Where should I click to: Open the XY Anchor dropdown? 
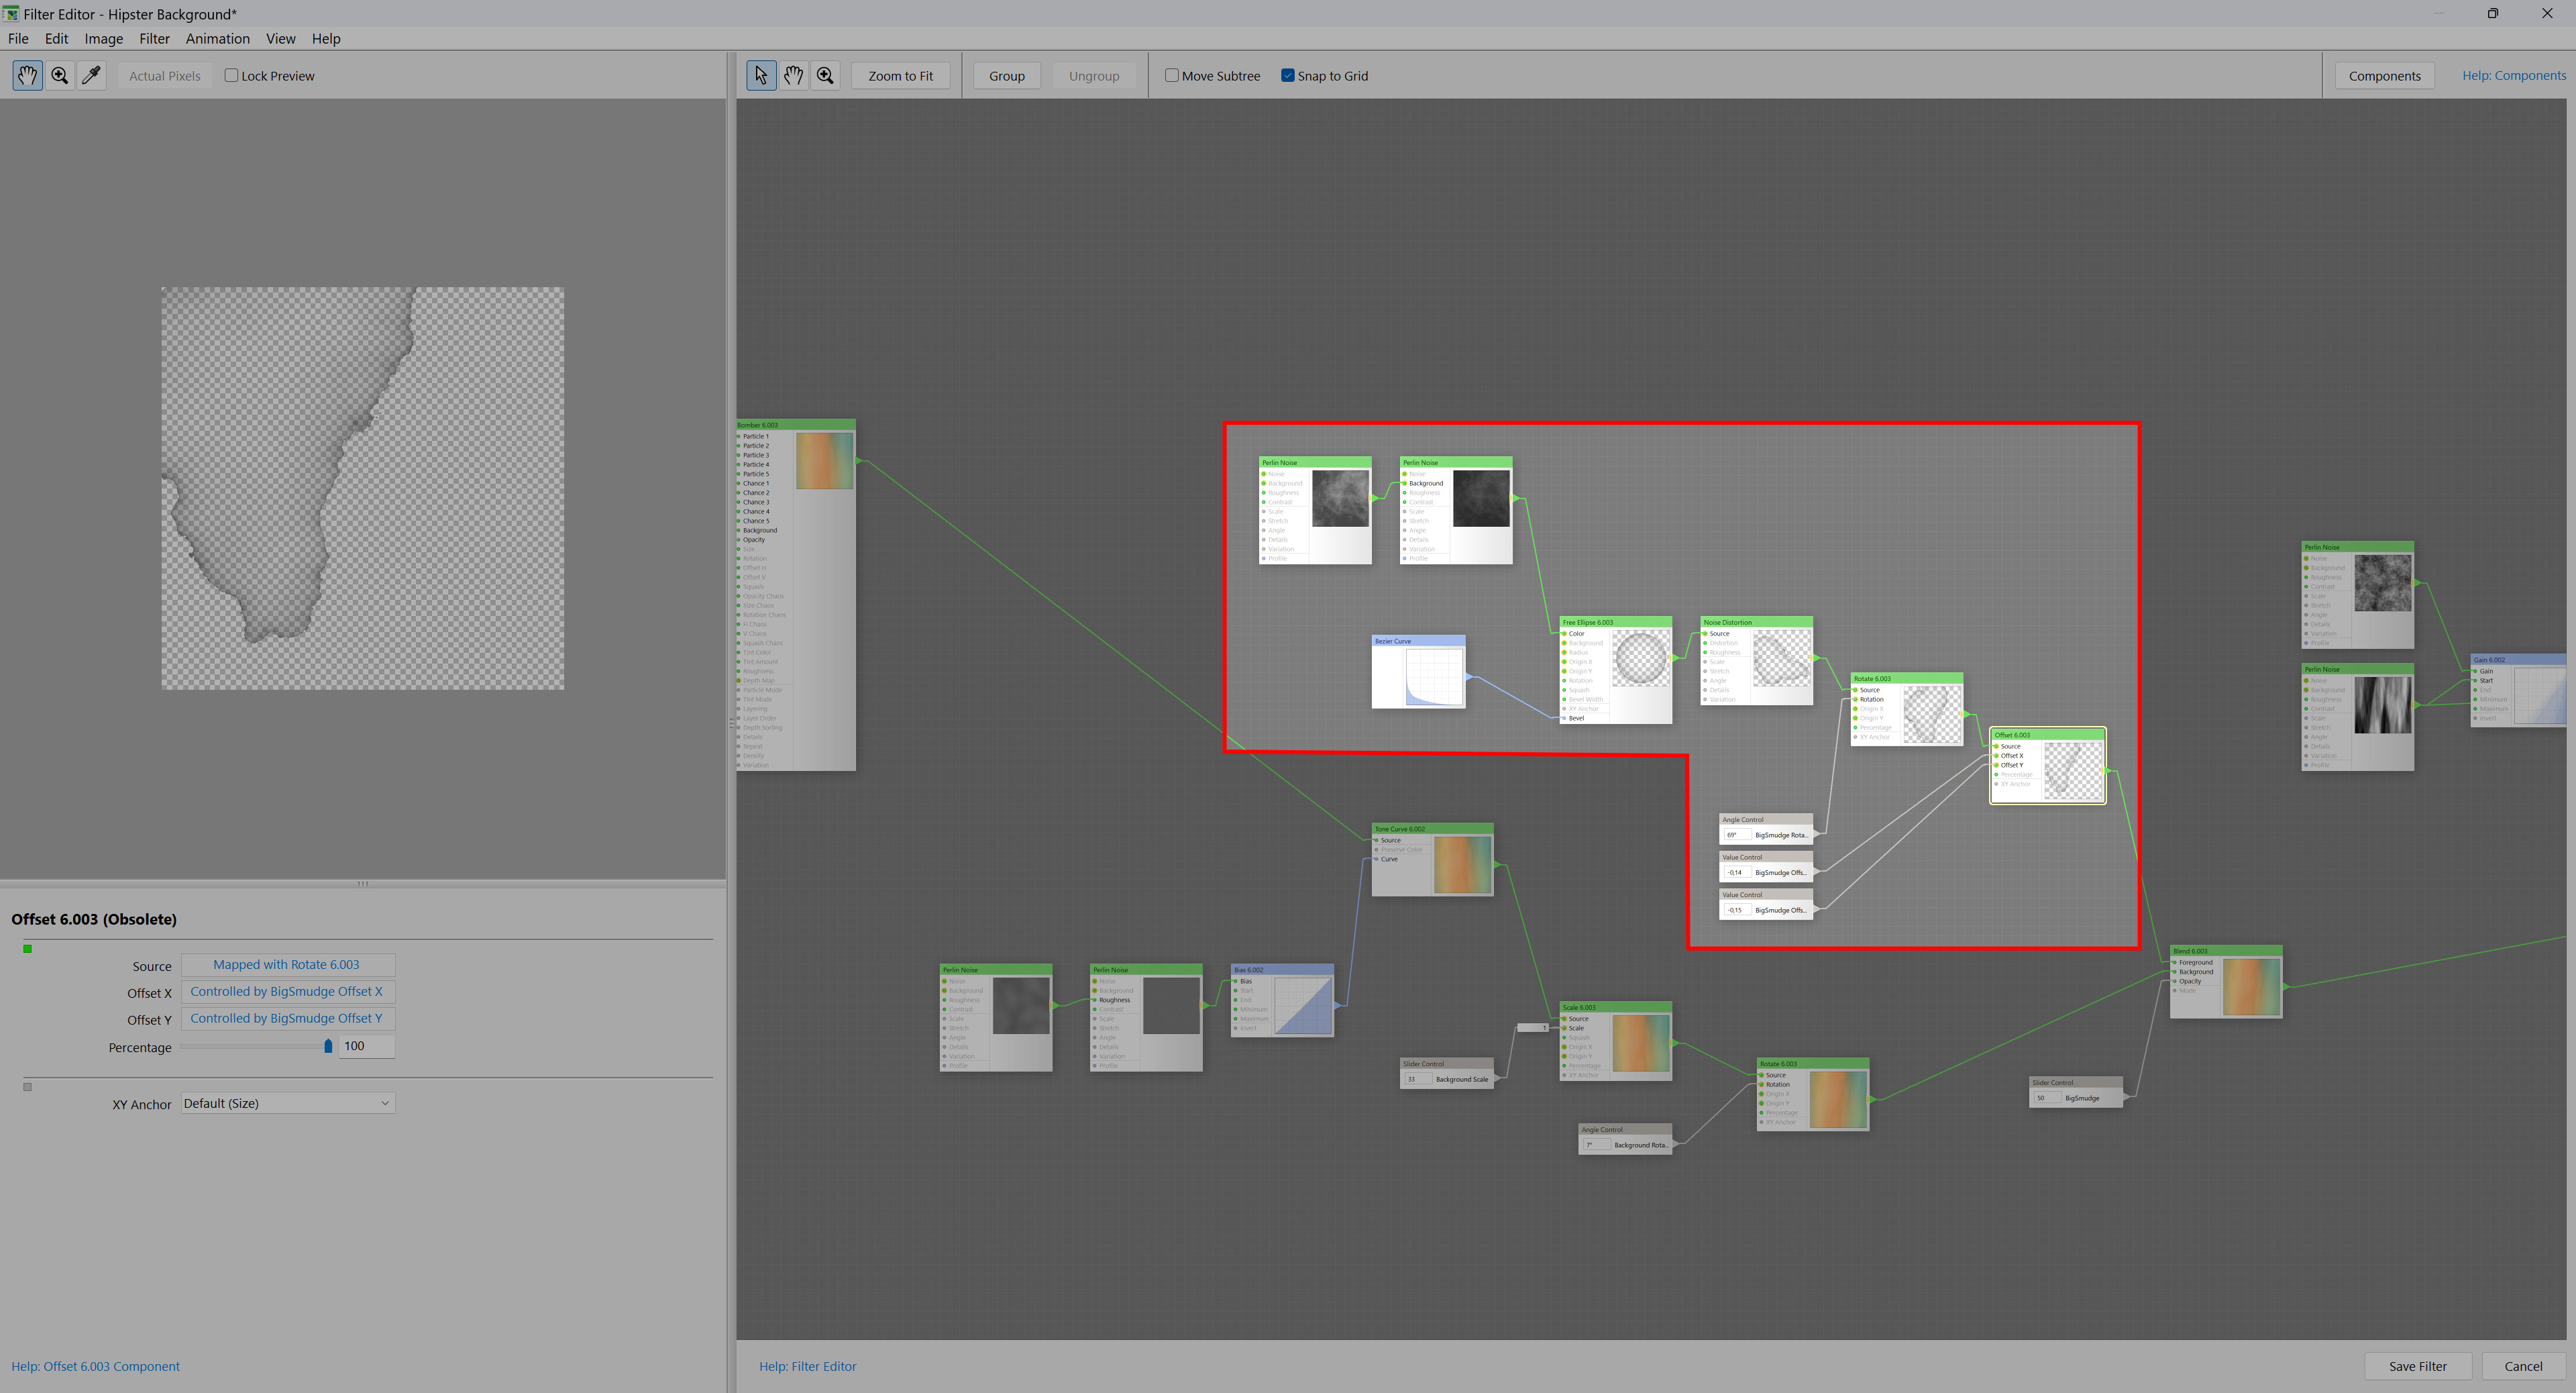click(288, 1103)
